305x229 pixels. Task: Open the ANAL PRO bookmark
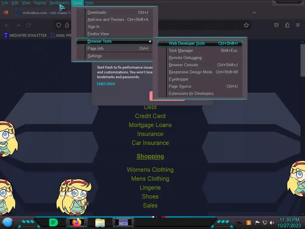tap(61, 35)
